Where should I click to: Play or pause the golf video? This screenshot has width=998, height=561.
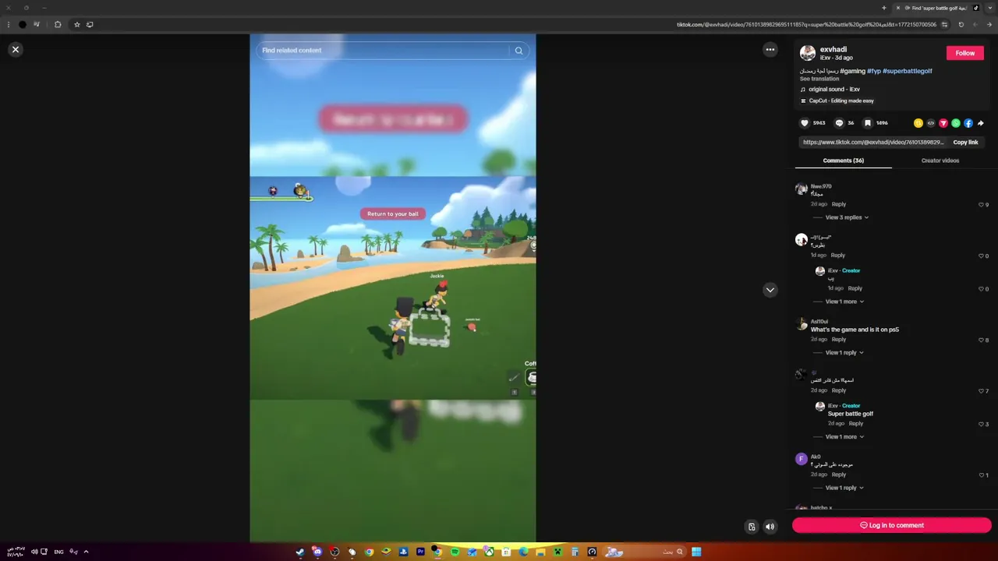(392, 288)
